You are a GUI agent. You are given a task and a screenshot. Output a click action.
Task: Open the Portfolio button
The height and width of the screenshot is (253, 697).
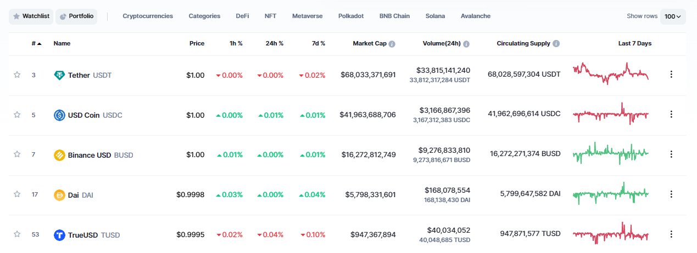point(76,16)
